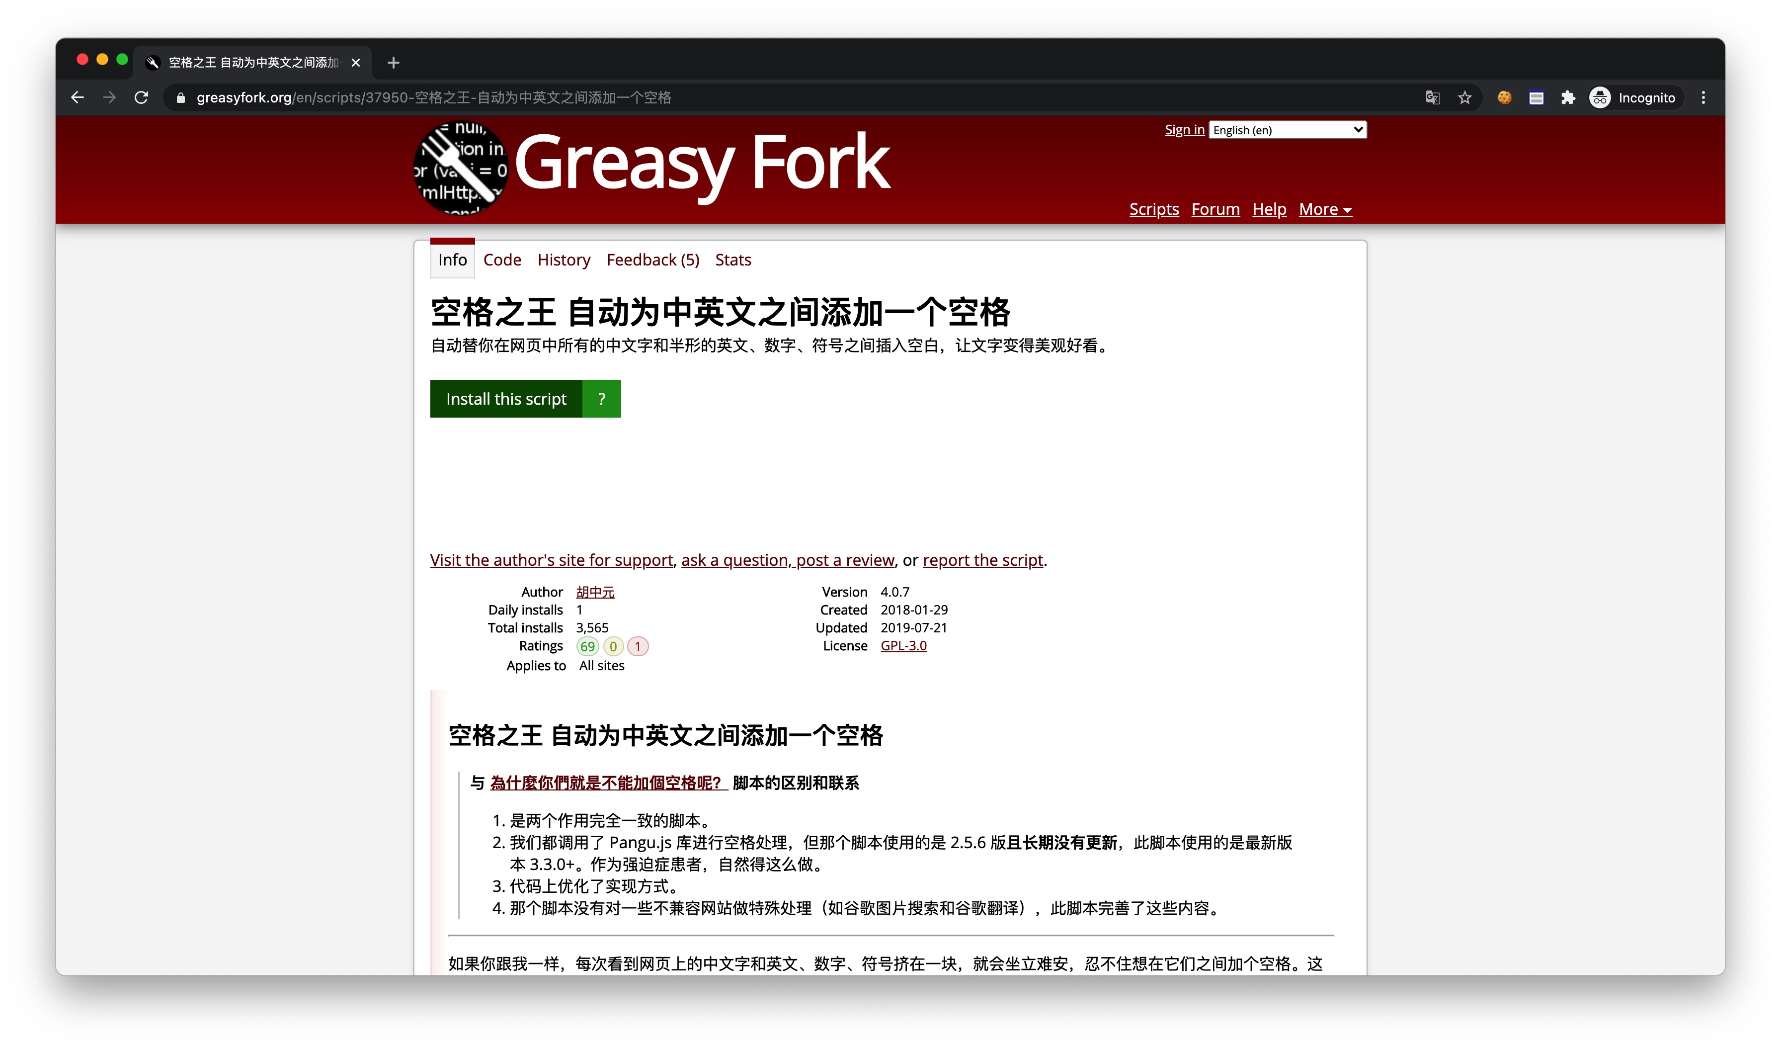The height and width of the screenshot is (1049, 1781).
Task: Click report the script link
Action: coord(983,560)
